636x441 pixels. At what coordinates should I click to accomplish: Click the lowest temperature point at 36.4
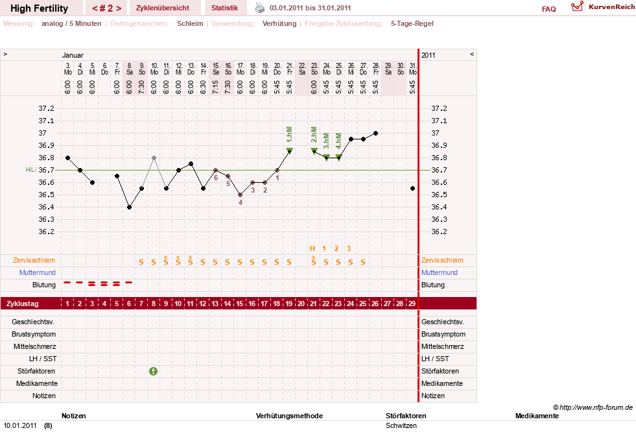click(x=130, y=208)
